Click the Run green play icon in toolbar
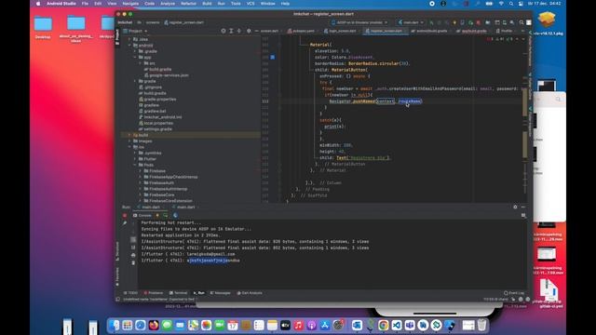Viewport: 596px width, 335px height. click(431, 22)
